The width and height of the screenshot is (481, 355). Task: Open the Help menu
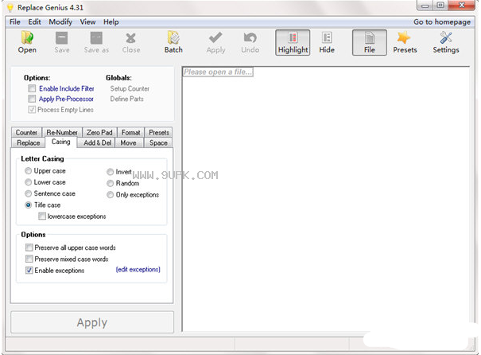(111, 21)
